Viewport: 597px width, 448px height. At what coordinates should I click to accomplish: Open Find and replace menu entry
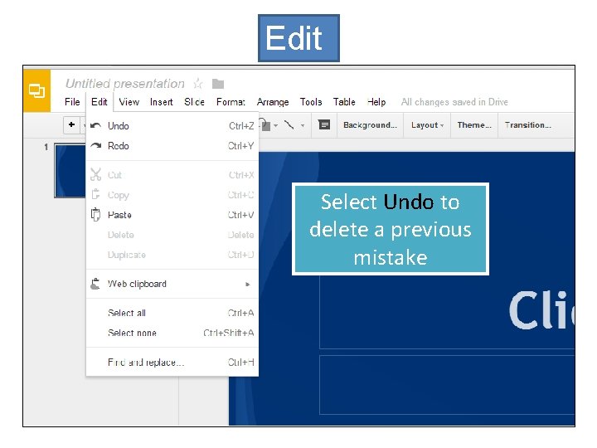(172, 363)
